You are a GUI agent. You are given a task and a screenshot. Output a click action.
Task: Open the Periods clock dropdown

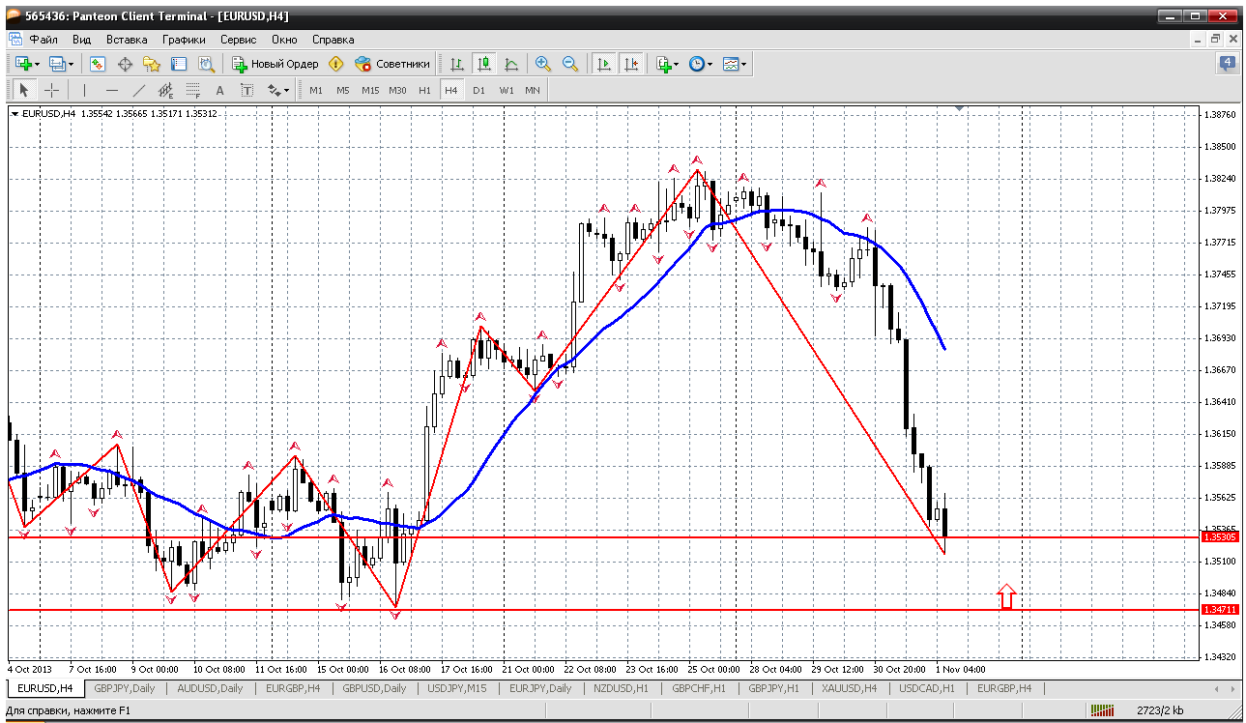pyautogui.click(x=701, y=64)
